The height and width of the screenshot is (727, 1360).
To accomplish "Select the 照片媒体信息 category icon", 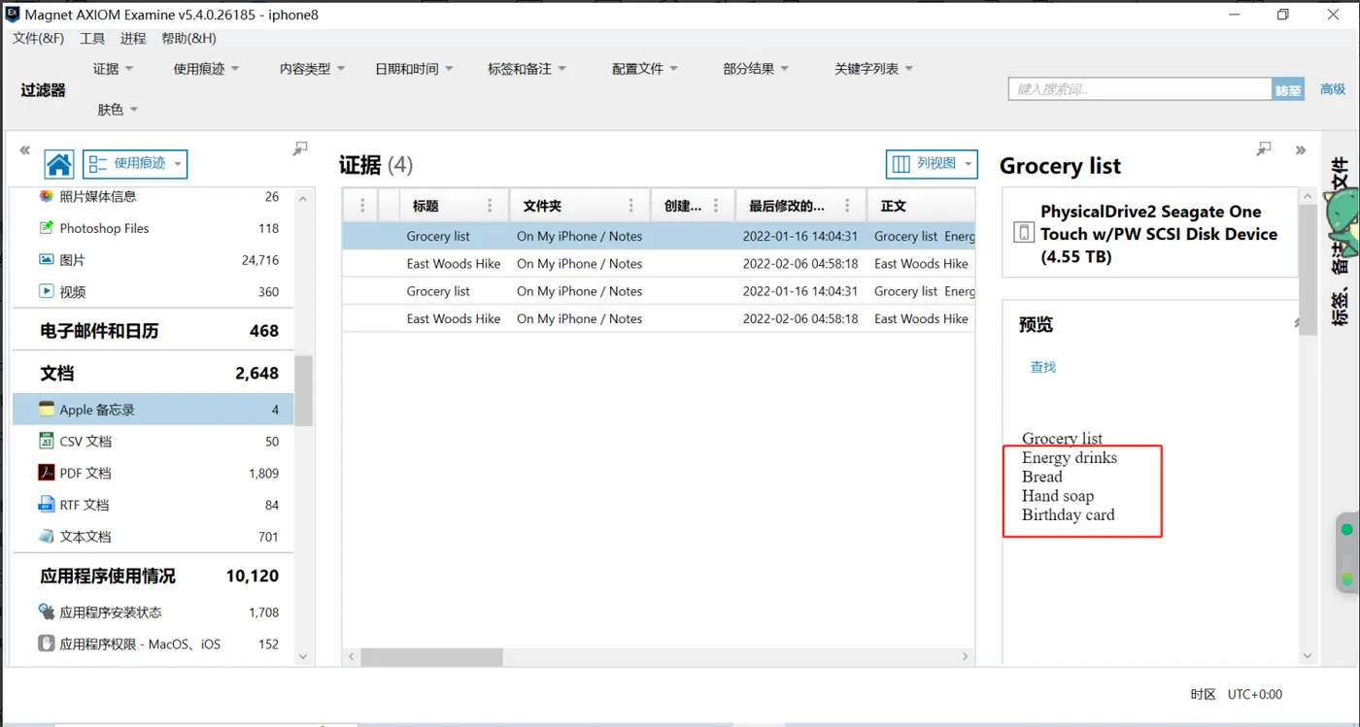I will tap(46, 196).
